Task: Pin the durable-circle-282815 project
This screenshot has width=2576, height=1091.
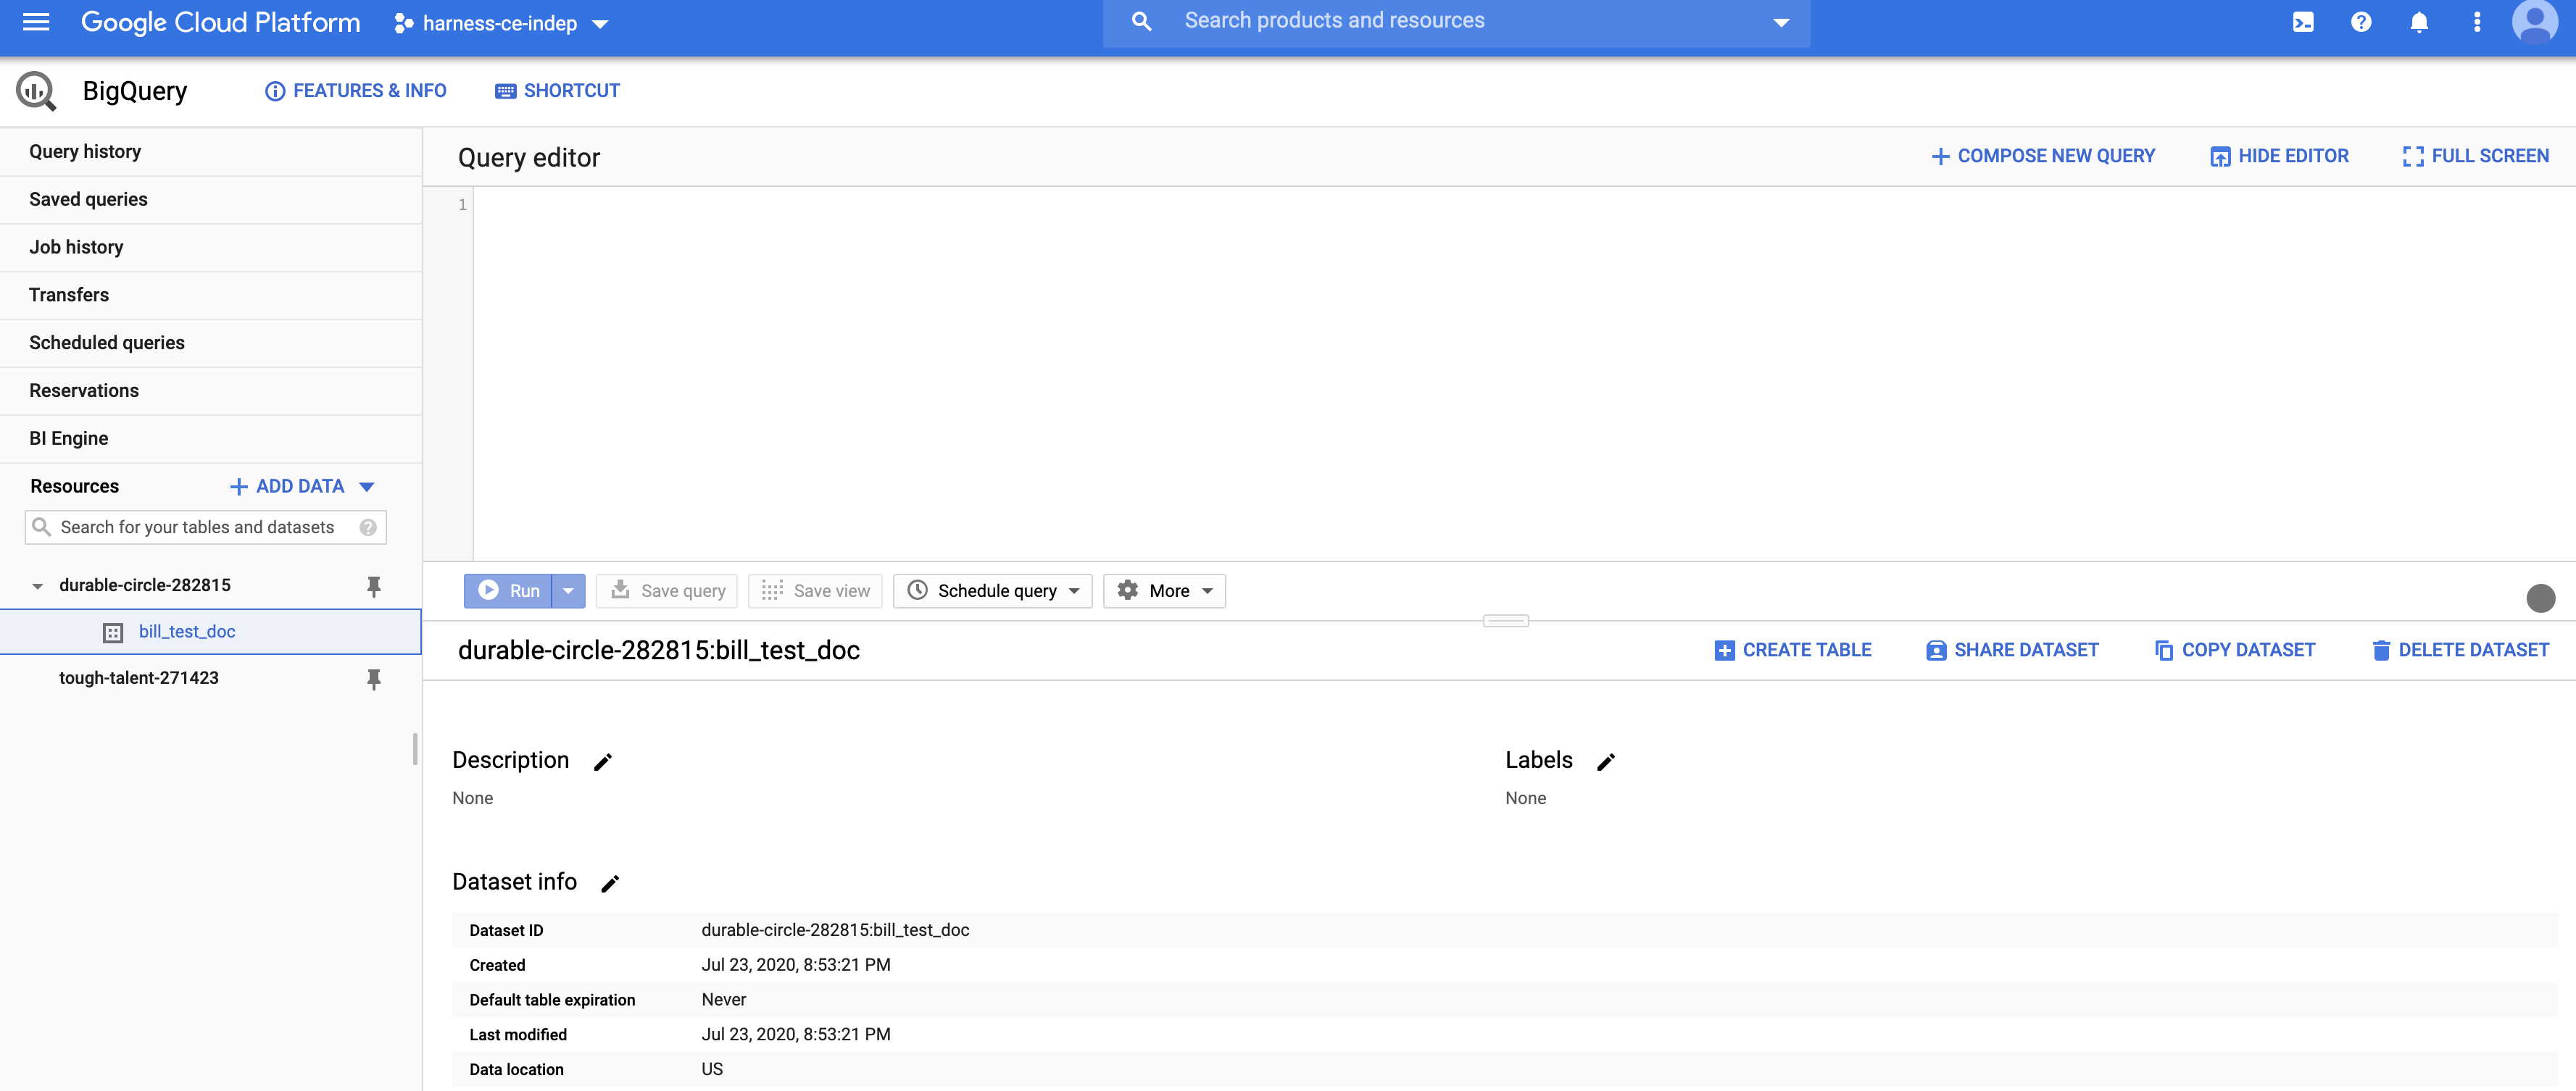Action: [374, 587]
